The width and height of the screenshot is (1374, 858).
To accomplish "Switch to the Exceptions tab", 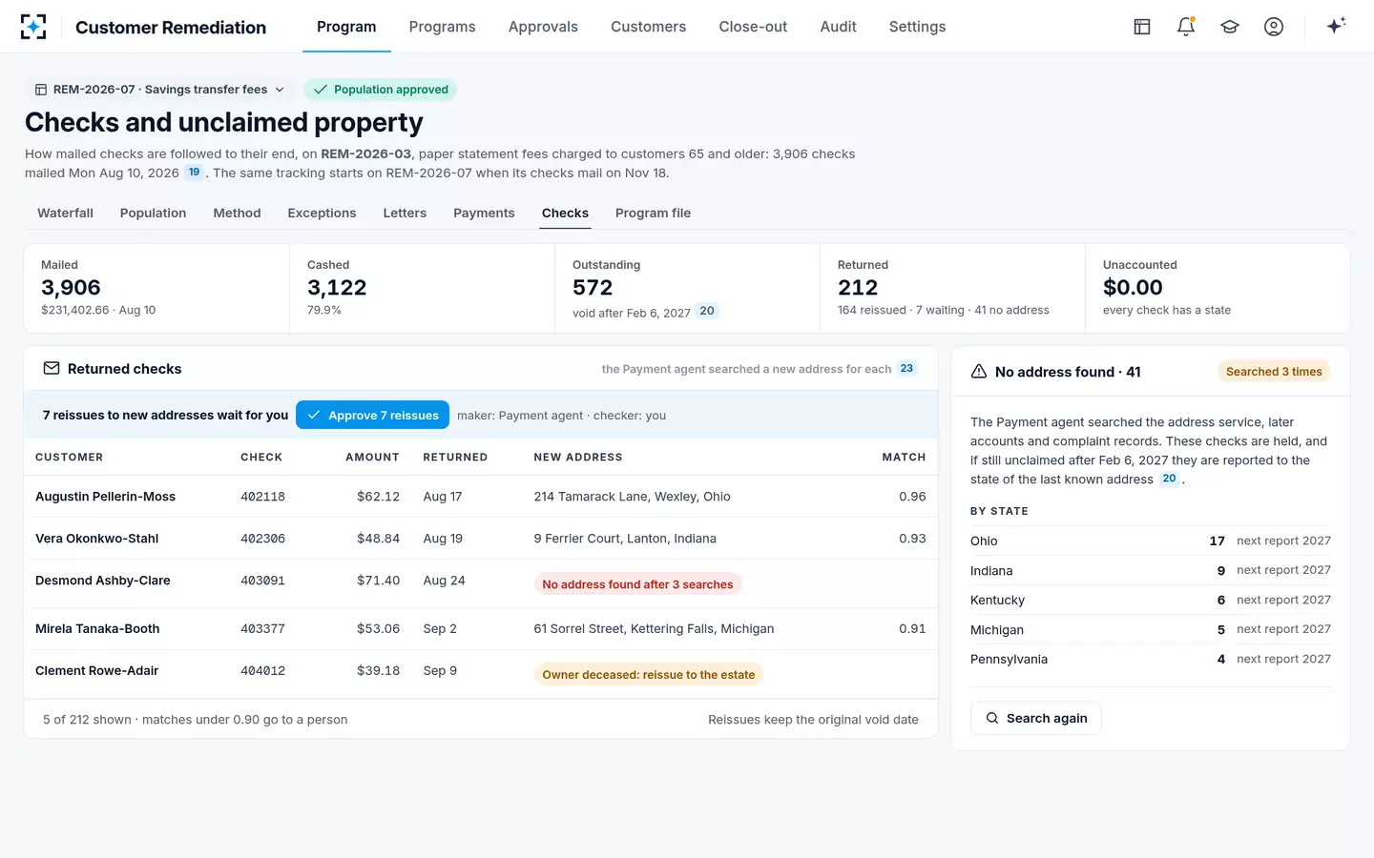I will point(322,214).
